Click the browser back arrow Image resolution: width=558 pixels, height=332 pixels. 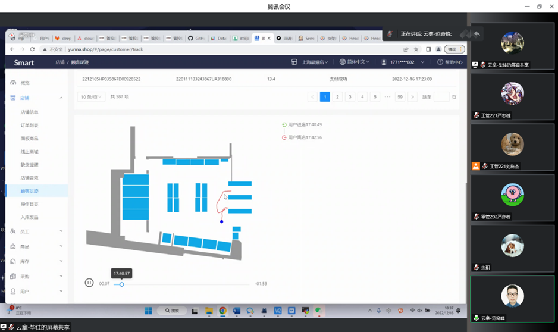click(x=12, y=49)
